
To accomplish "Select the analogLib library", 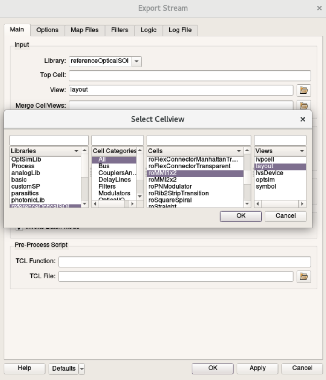I will 45,173.
